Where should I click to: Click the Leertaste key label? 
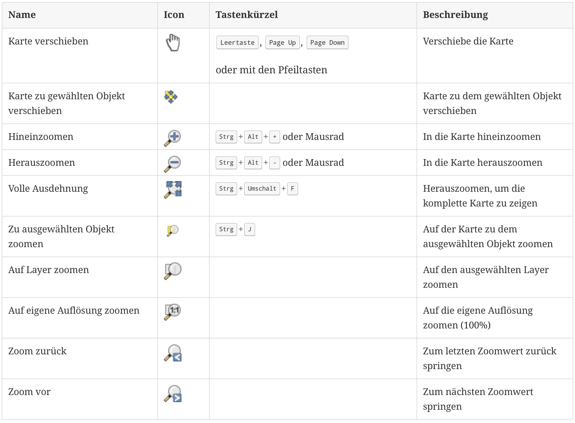[x=237, y=43]
